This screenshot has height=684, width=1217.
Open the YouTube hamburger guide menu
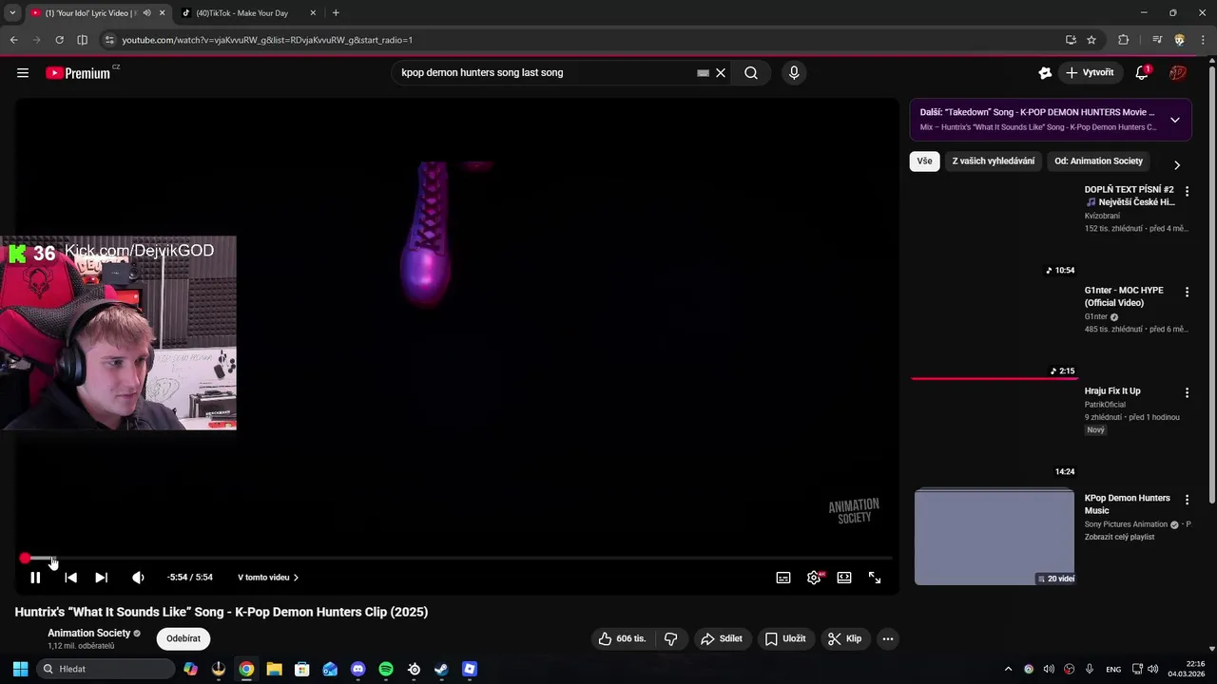click(23, 73)
